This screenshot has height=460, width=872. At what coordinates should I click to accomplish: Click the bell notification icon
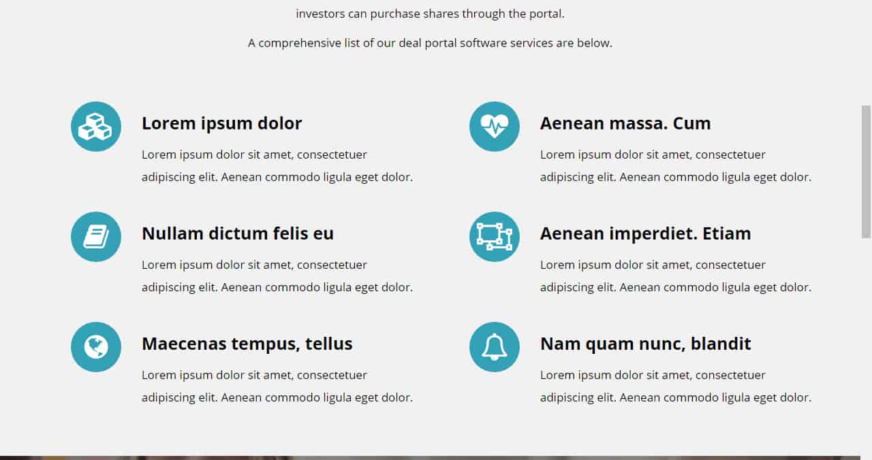(x=495, y=347)
